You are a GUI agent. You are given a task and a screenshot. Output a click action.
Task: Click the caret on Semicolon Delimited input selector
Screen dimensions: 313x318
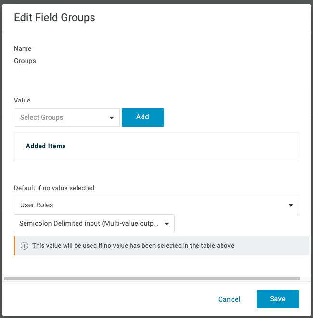tap(167, 224)
